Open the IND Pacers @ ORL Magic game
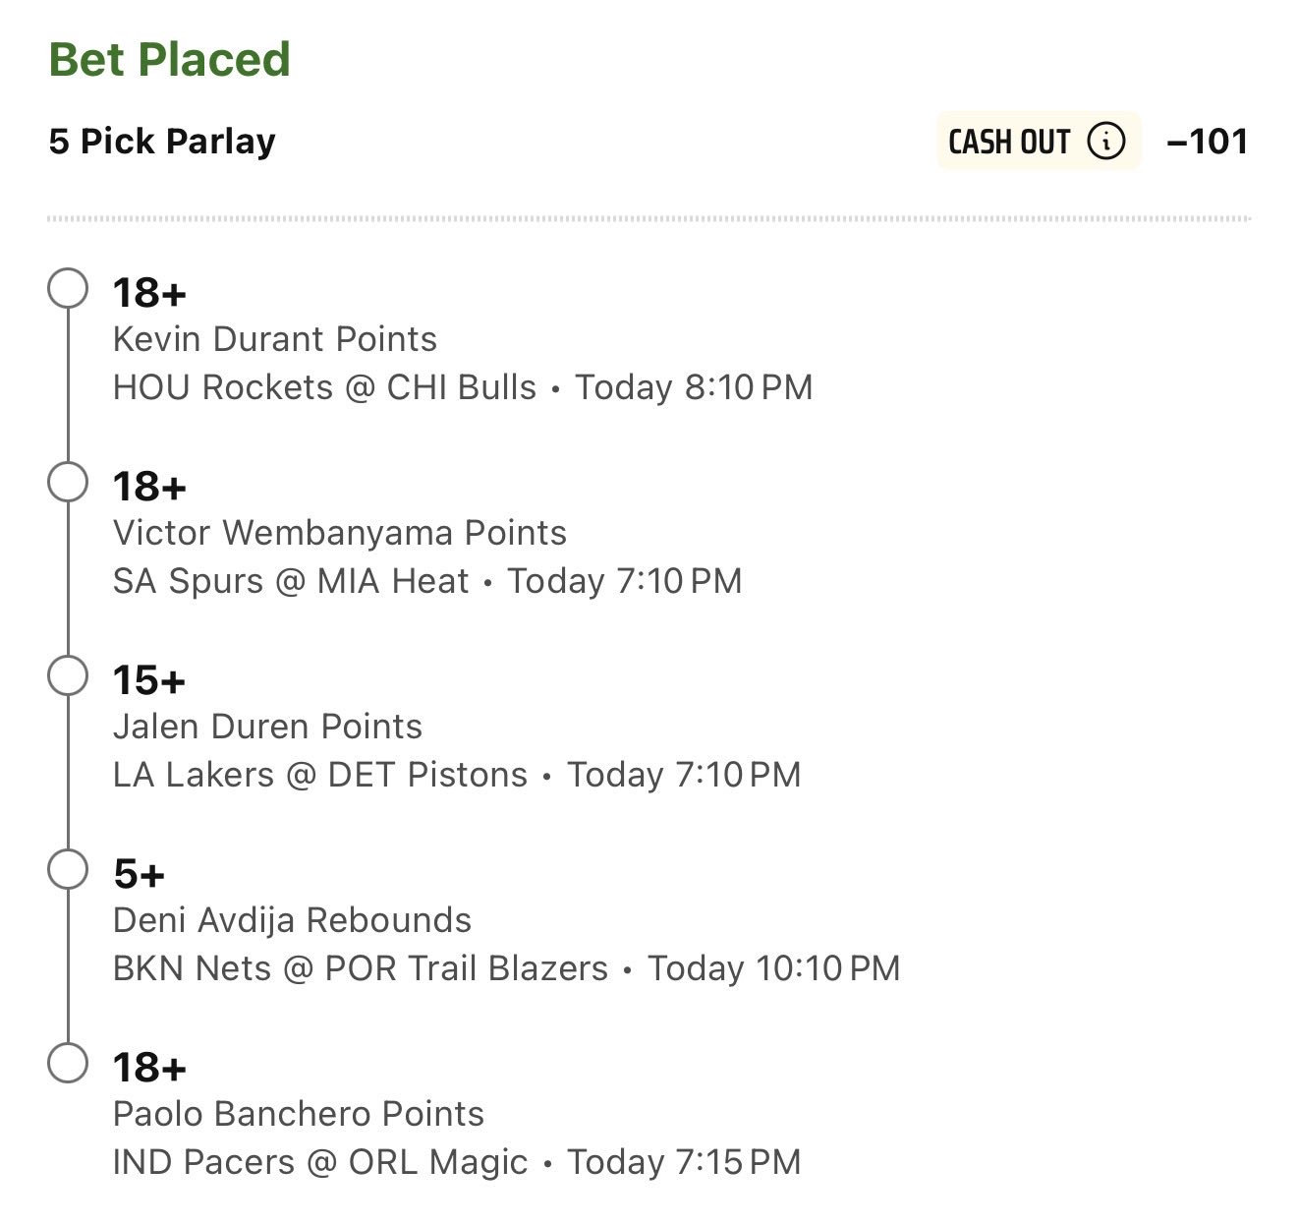The width and height of the screenshot is (1297, 1225). click(320, 1162)
